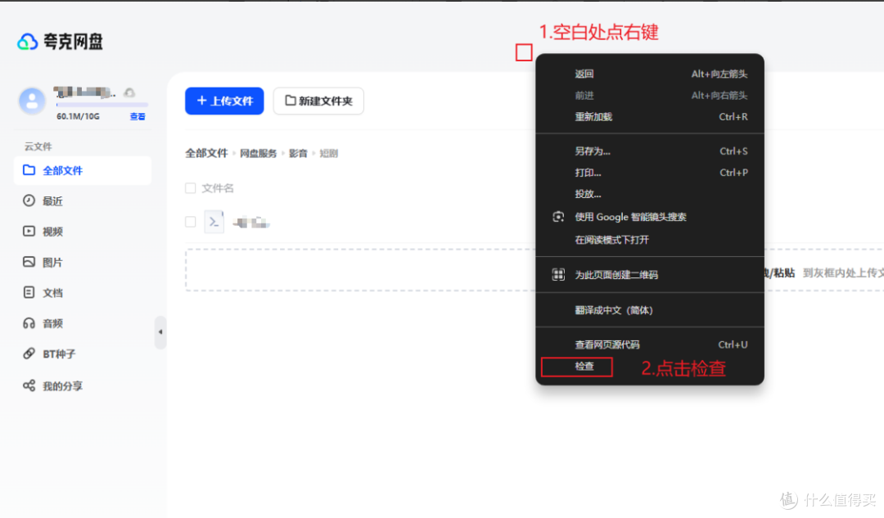Click the 短剧 breadcrumb item
Viewport: 884px width, 518px height.
click(x=329, y=153)
